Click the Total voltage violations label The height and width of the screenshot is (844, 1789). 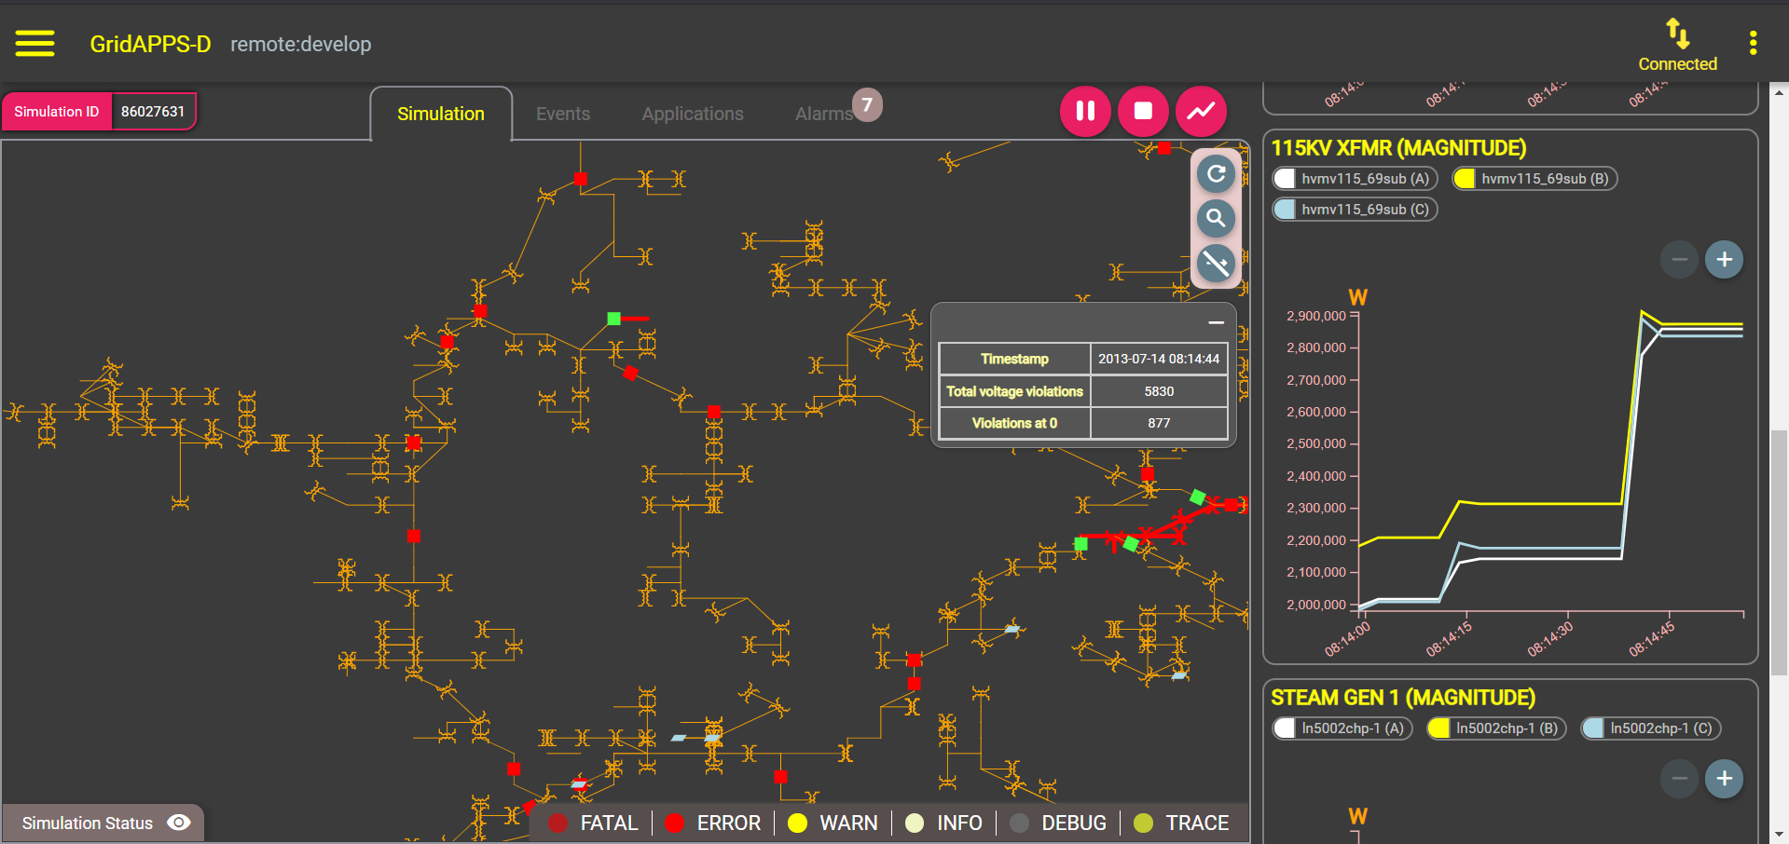pyautogui.click(x=1014, y=391)
